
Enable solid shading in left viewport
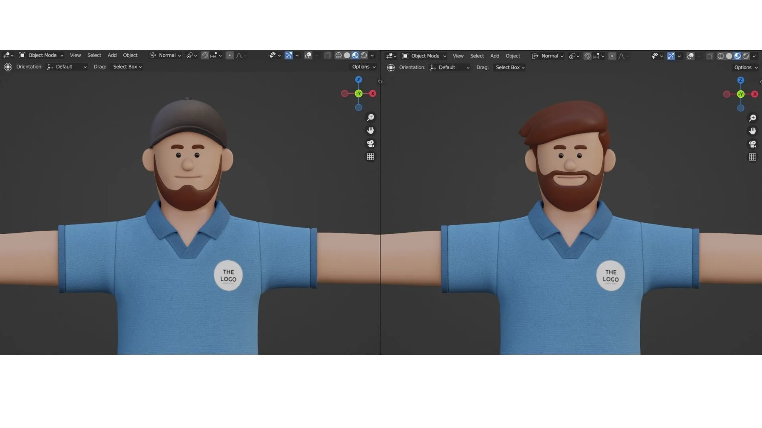[347, 55]
